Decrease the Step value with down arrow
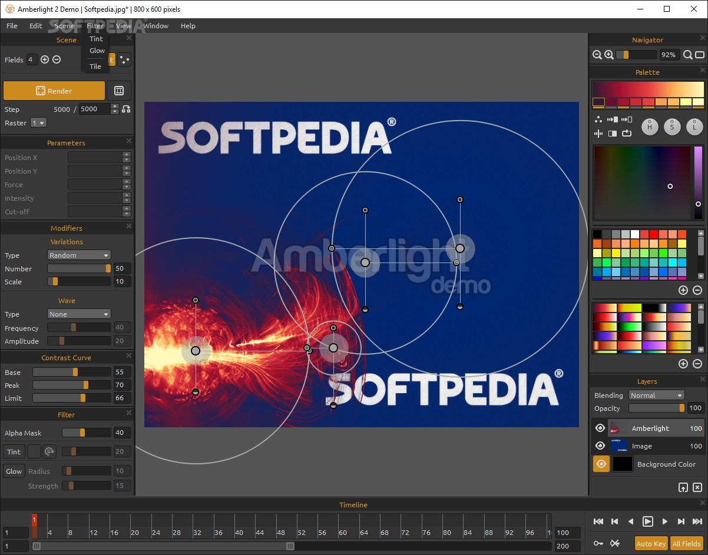The image size is (708, 555). click(115, 112)
